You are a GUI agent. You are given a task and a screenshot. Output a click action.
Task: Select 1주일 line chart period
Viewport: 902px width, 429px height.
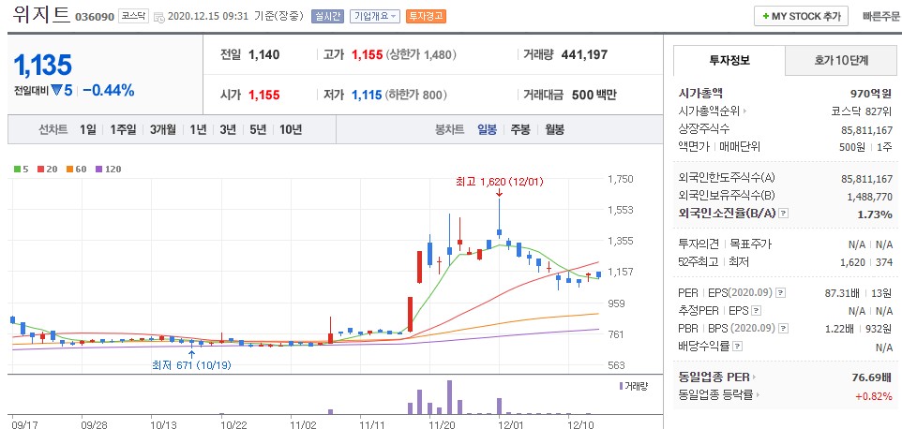tap(123, 130)
